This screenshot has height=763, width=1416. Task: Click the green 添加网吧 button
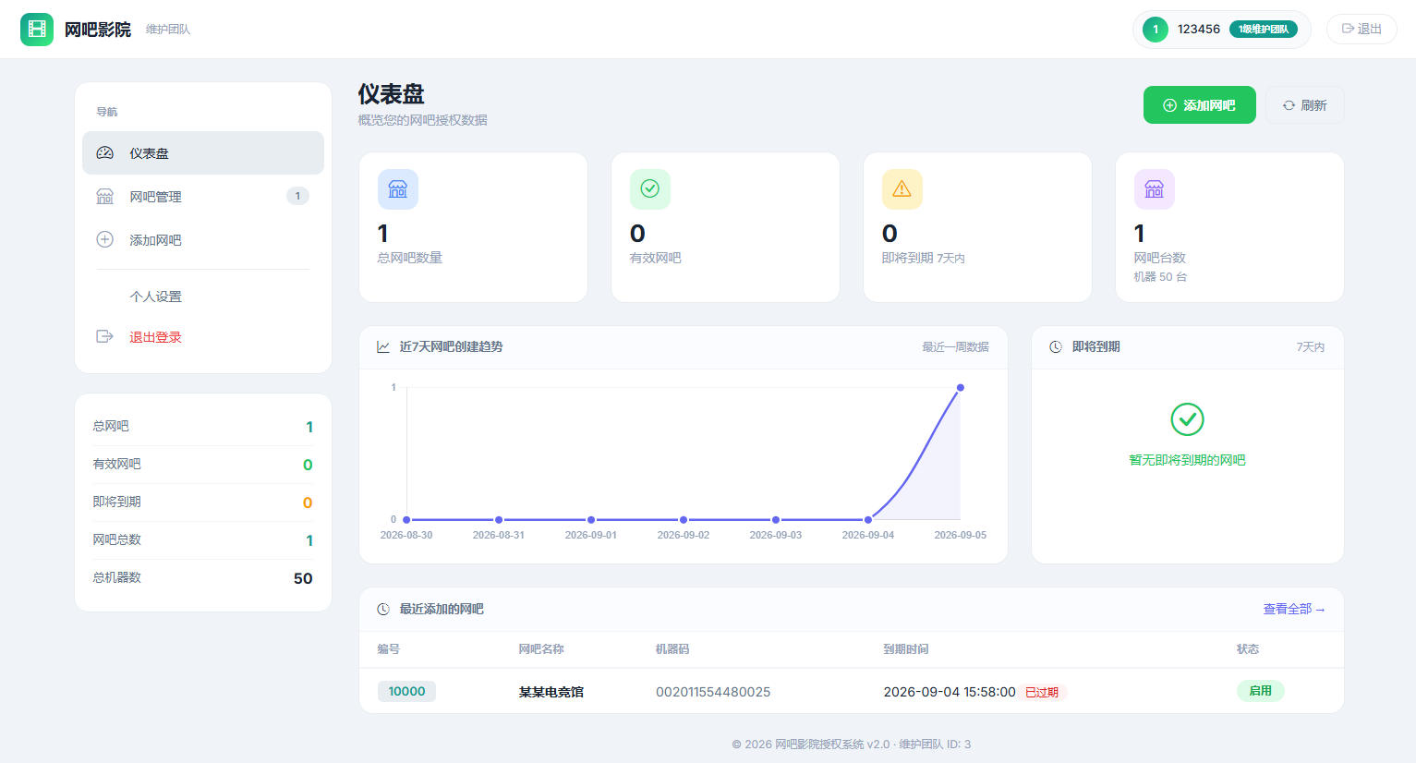1200,105
